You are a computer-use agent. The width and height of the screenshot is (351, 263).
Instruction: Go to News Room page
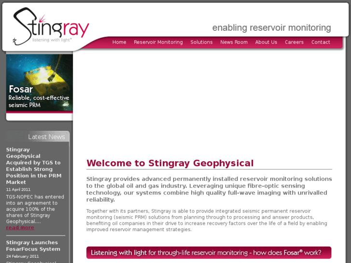tap(234, 42)
